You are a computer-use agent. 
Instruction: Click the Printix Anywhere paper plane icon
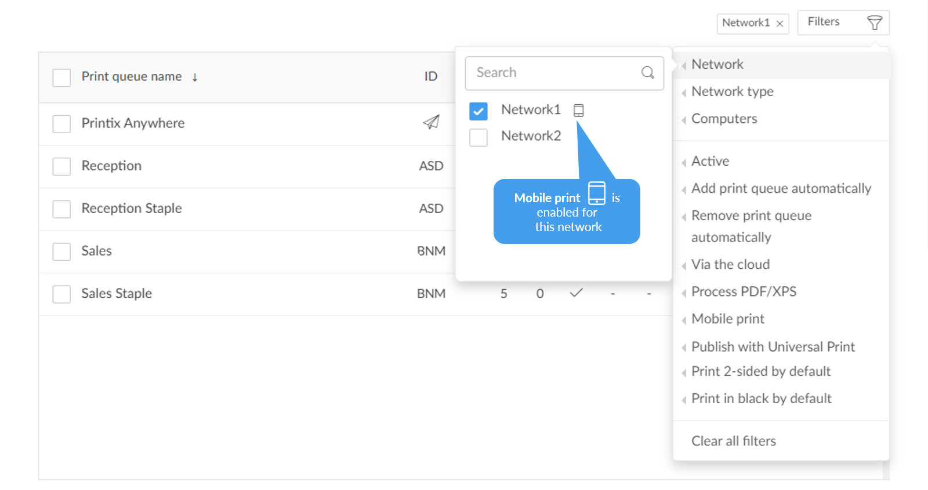(431, 122)
